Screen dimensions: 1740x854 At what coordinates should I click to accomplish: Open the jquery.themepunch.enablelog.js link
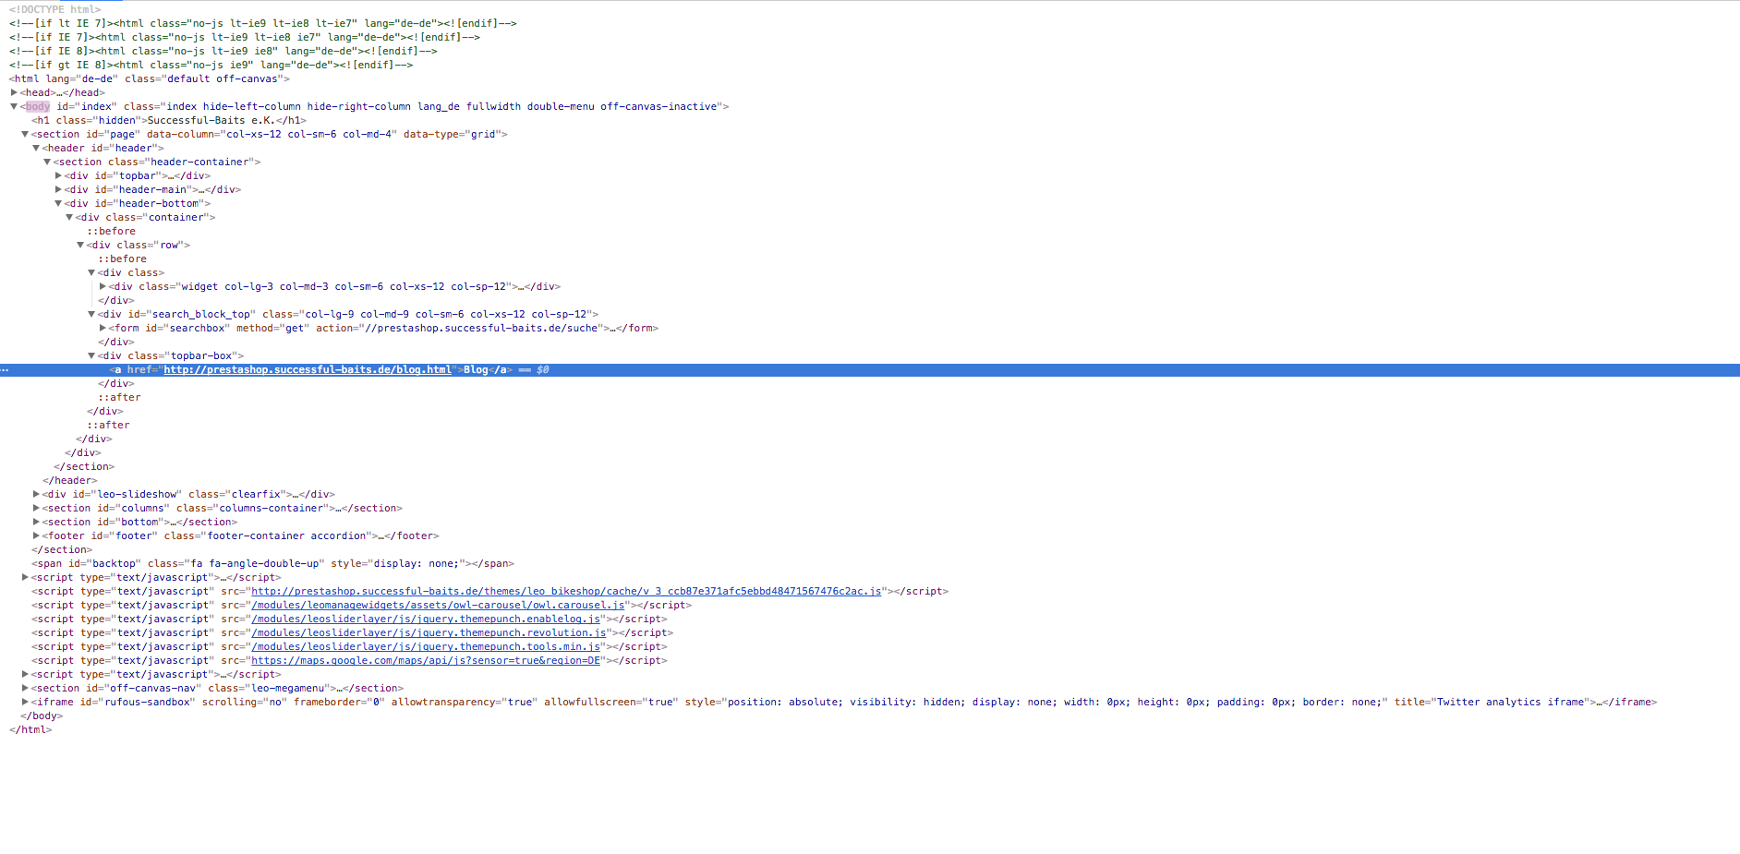pyautogui.click(x=426, y=619)
